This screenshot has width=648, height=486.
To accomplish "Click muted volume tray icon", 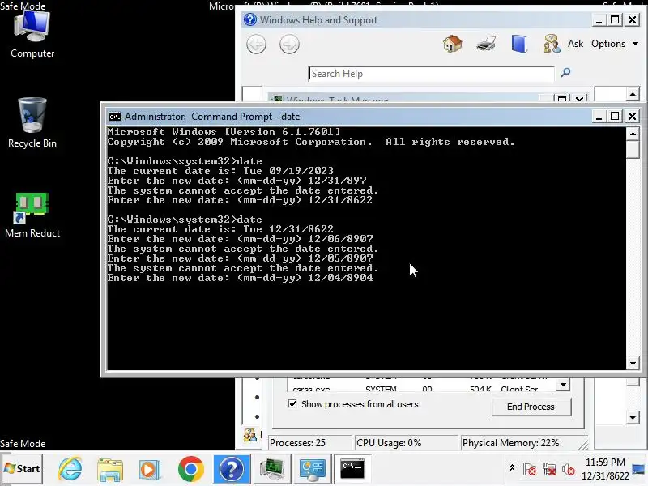I will pos(569,469).
